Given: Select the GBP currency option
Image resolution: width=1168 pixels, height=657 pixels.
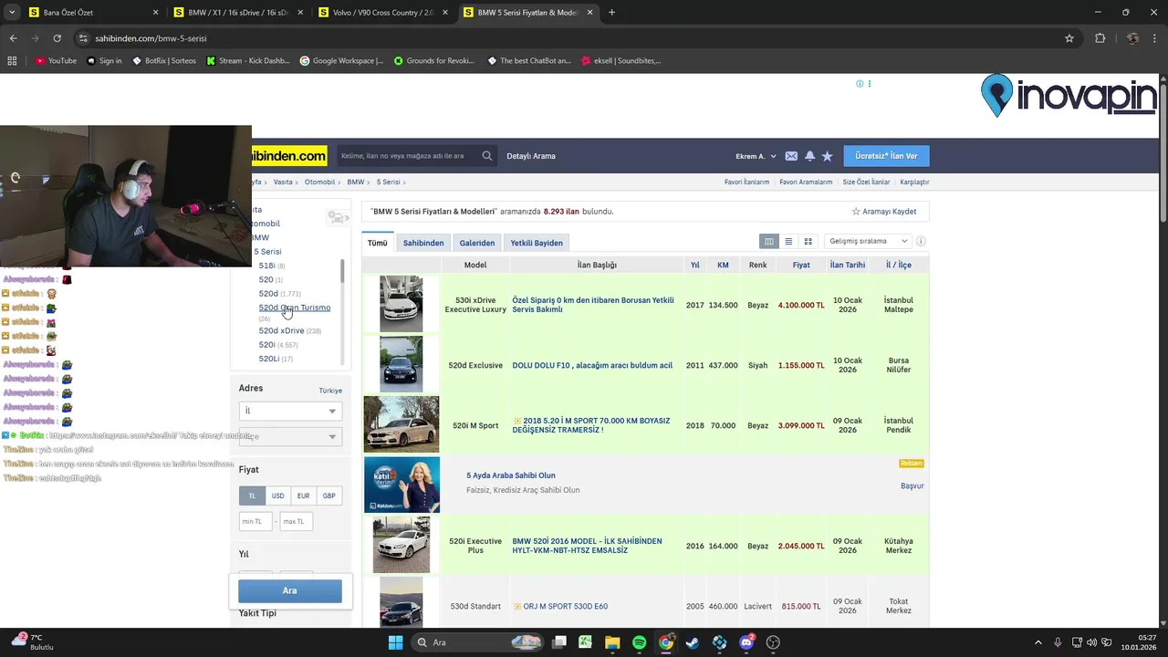Looking at the screenshot, I should [x=328, y=495].
